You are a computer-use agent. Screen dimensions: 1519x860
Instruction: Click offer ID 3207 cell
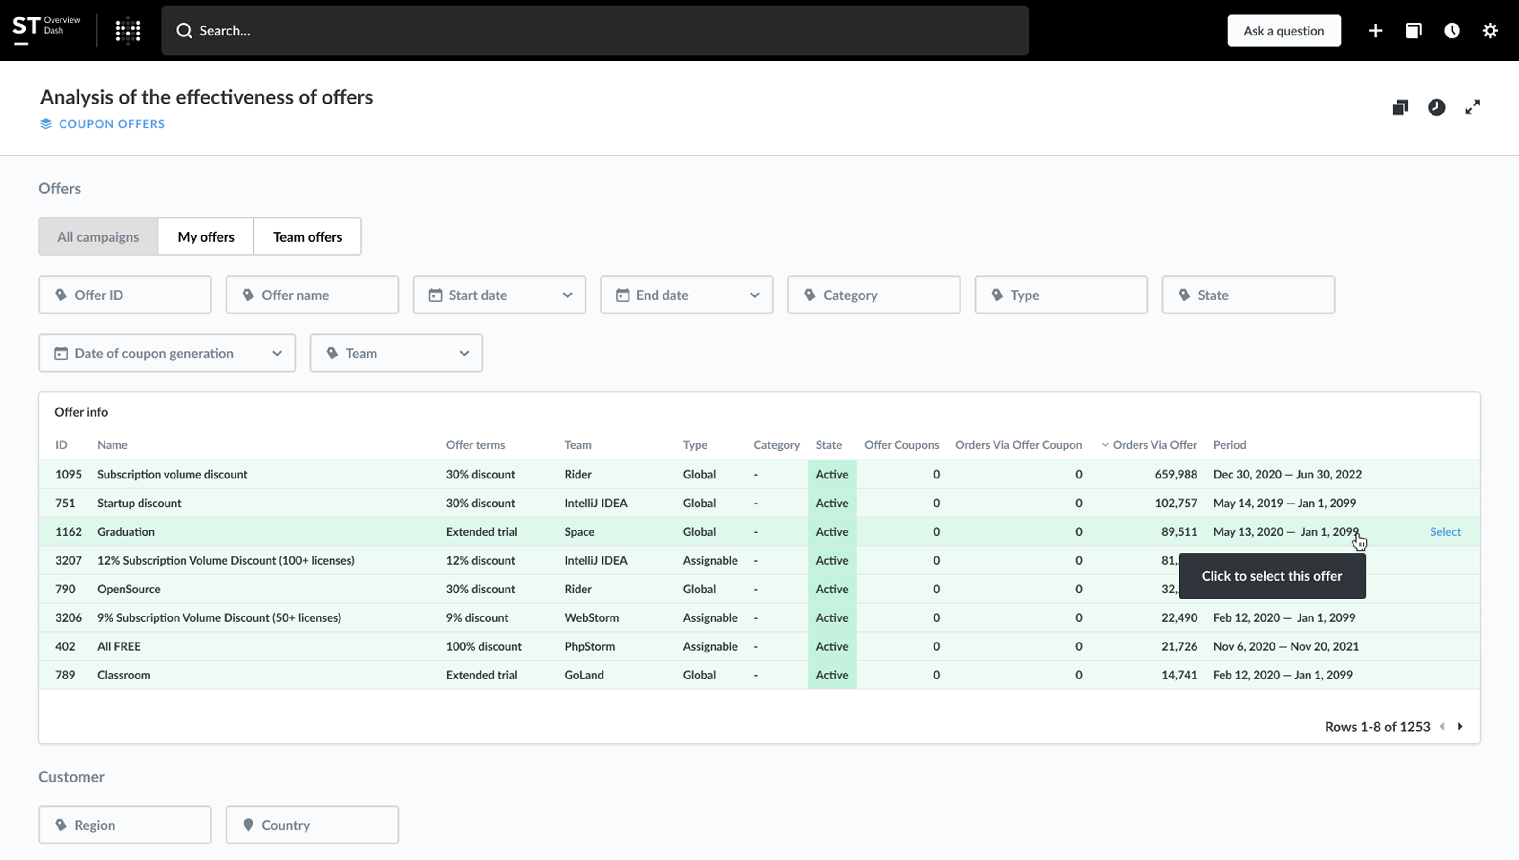point(69,561)
